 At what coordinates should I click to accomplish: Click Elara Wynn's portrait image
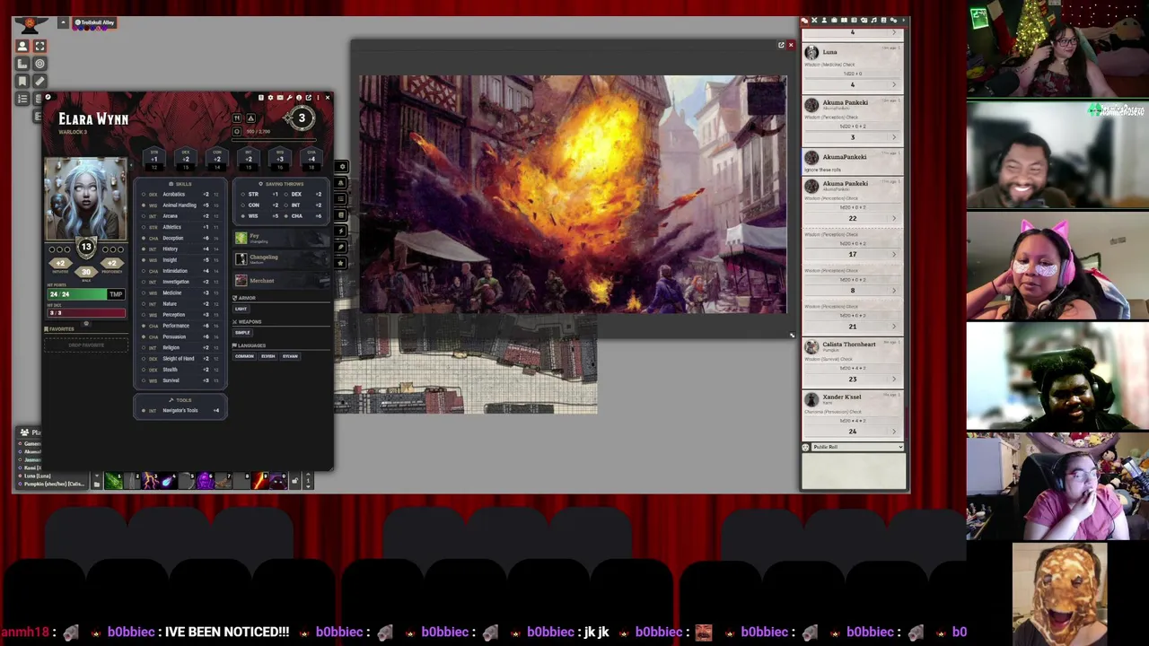86,199
